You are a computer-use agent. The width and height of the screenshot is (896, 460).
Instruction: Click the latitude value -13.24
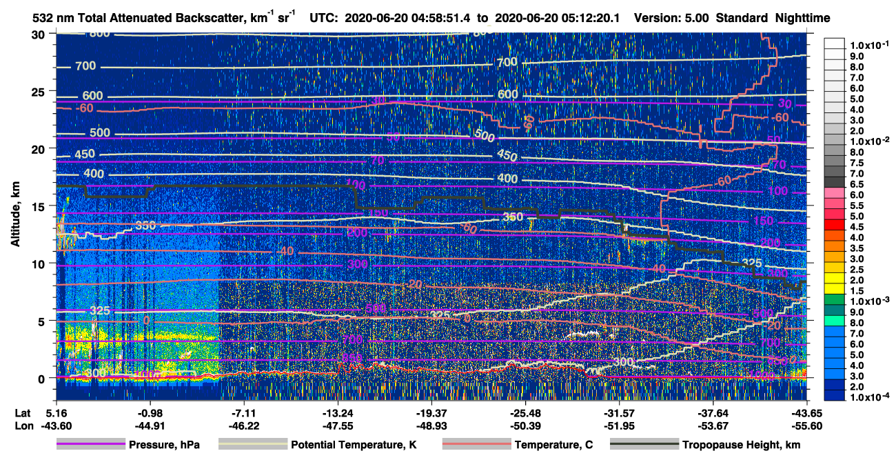click(337, 412)
